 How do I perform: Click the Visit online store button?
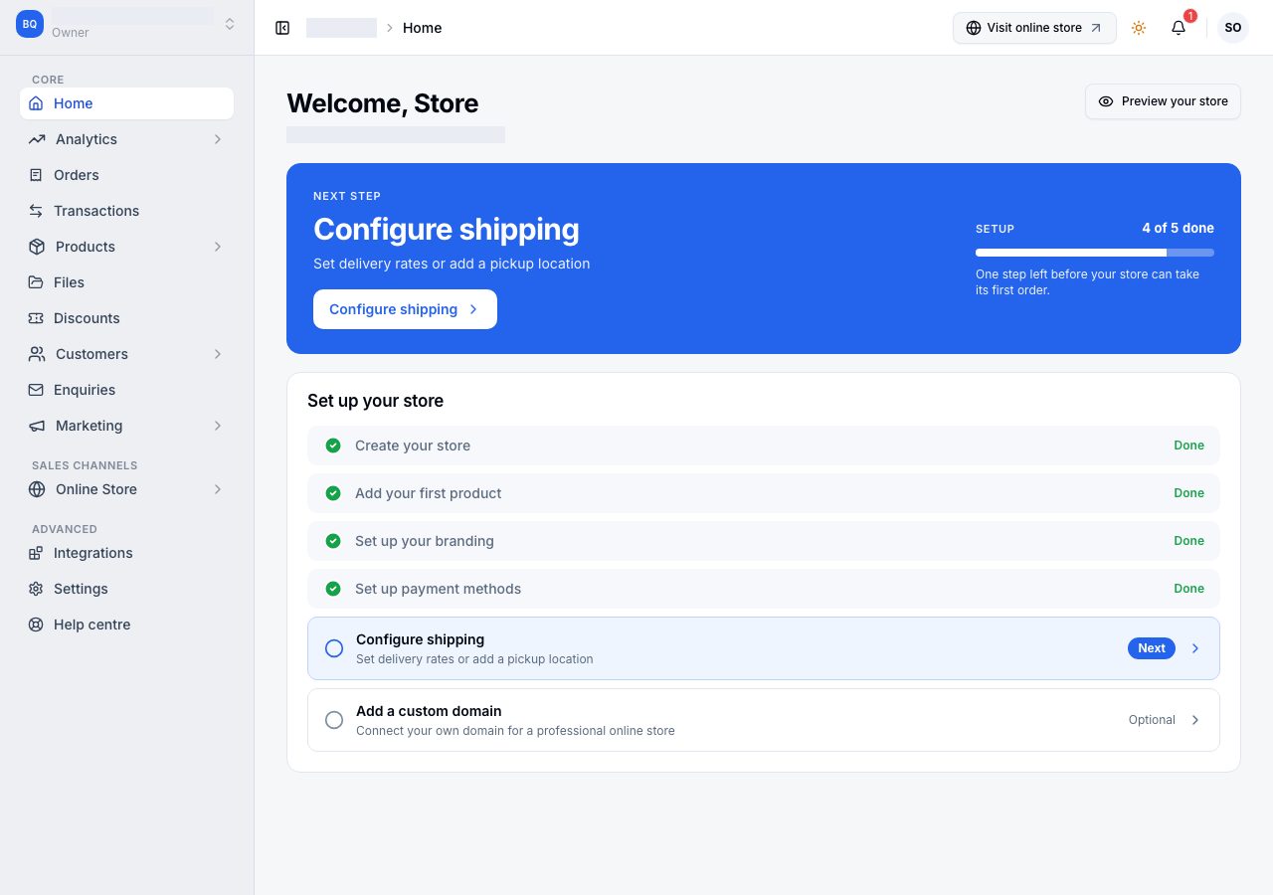(1034, 28)
